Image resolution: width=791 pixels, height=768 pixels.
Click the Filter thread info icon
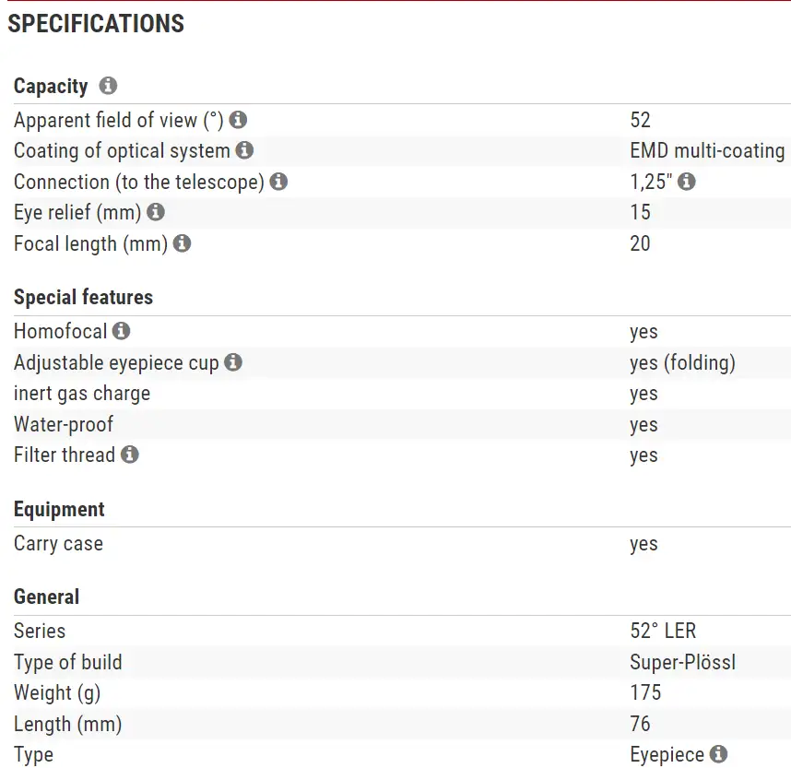point(130,455)
